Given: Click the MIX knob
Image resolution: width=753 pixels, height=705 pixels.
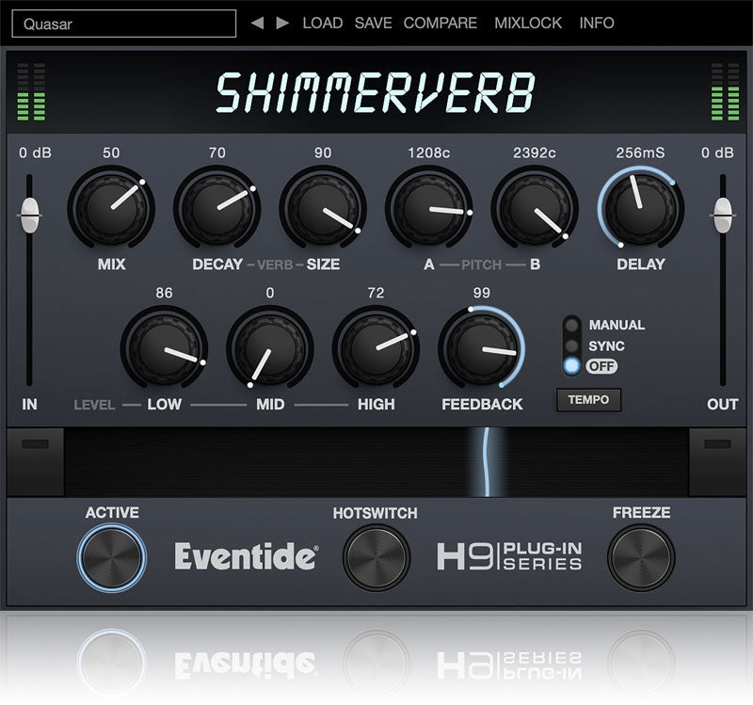Looking at the screenshot, I should click(x=111, y=208).
